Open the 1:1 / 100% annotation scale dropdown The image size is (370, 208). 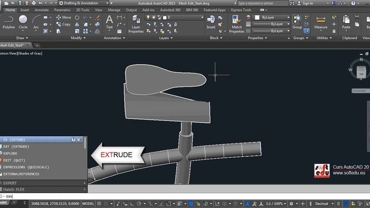tap(276, 203)
